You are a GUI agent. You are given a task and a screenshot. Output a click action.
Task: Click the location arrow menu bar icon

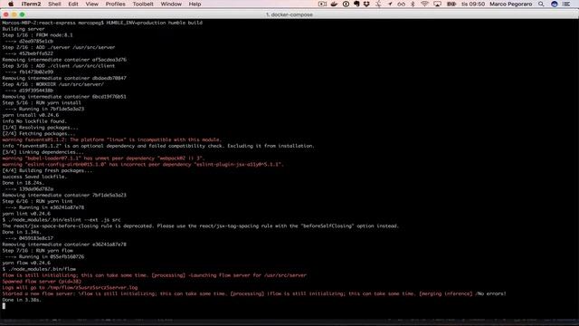coord(390,4)
